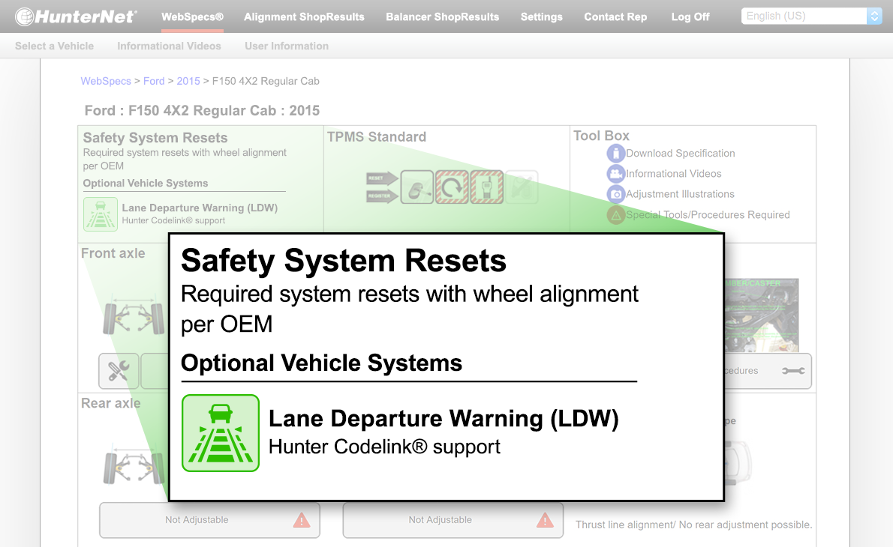The width and height of the screenshot is (893, 547).
Task: Open the English (US) language dropdown
Action: 803,15
